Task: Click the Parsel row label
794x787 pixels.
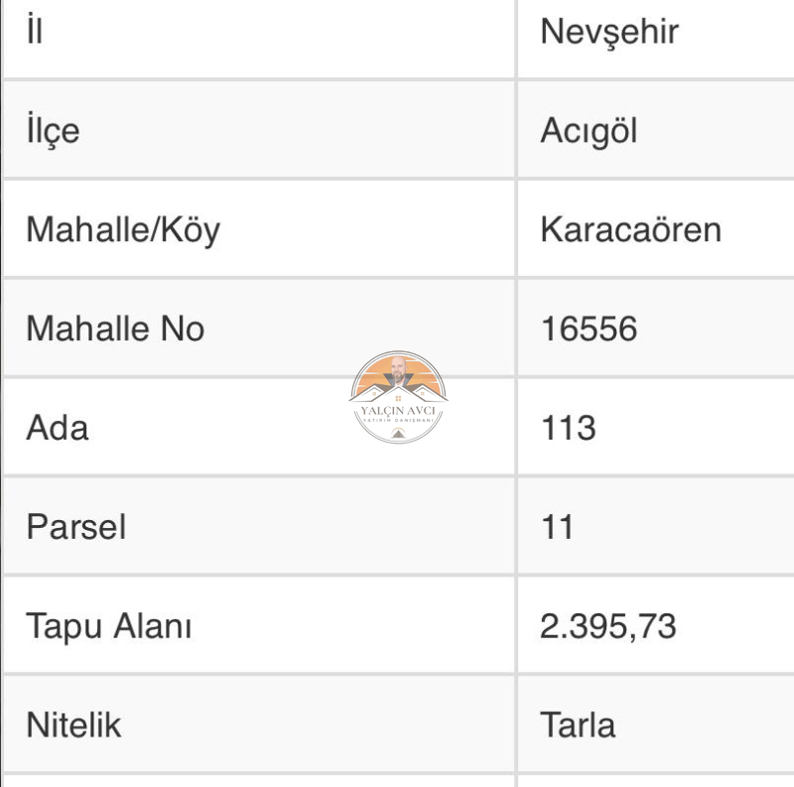Action: coord(76,527)
